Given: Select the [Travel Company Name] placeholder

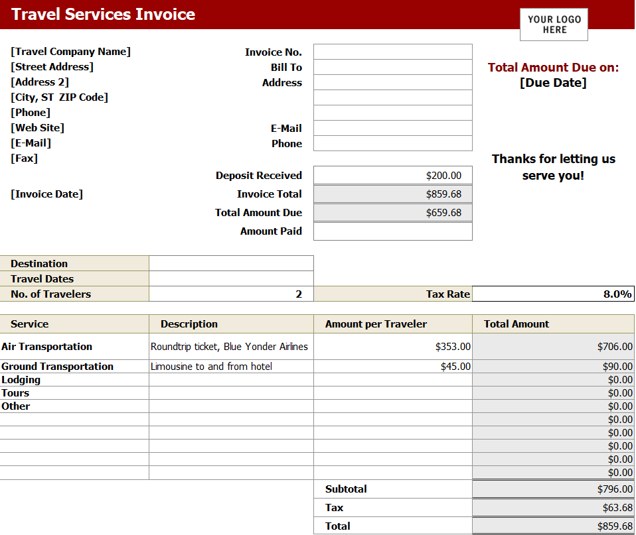Looking at the screenshot, I should (71, 52).
